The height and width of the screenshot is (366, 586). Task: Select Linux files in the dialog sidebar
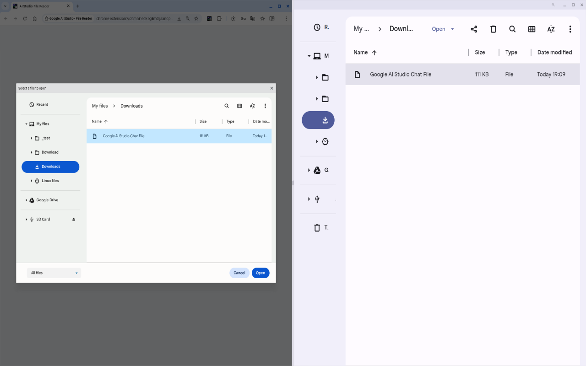50,181
